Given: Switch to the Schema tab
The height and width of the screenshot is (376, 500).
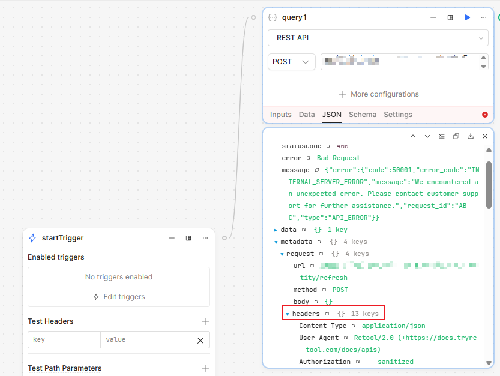Looking at the screenshot, I should point(363,115).
